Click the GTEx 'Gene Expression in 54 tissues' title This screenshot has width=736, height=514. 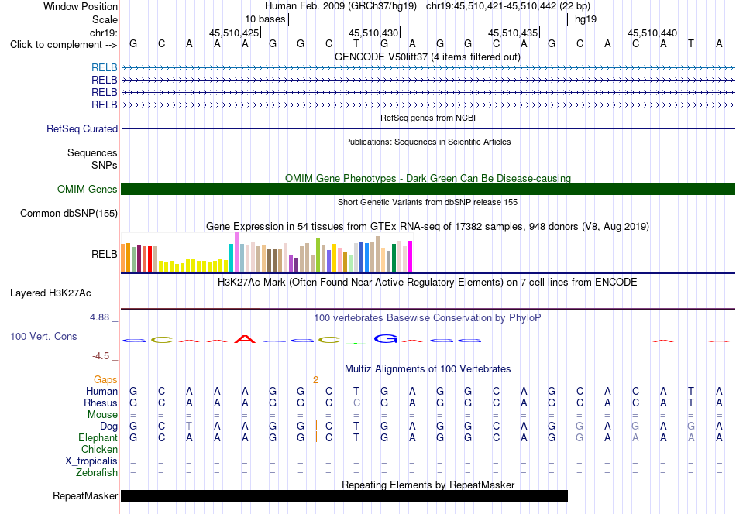428,227
